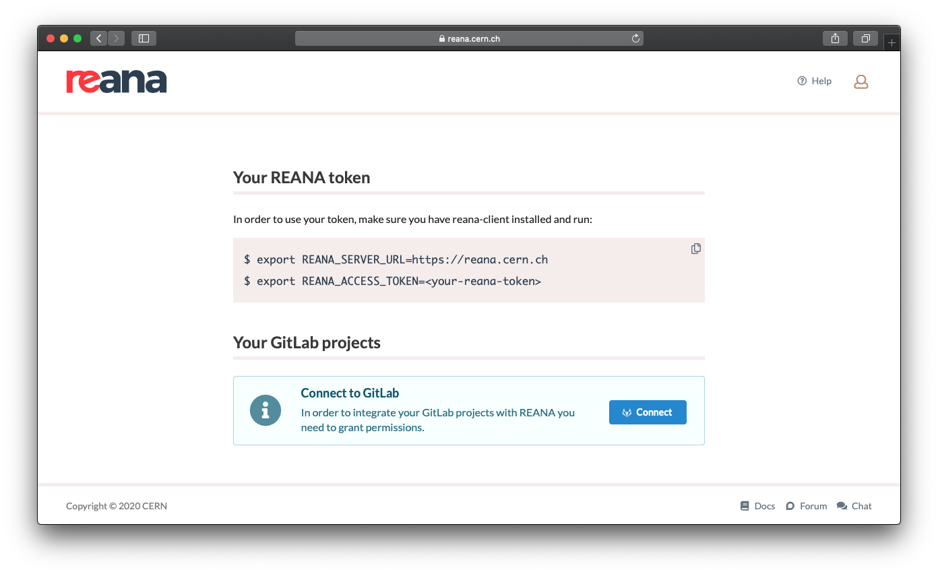This screenshot has height=574, width=938.
Task: Open a new browser tab
Action: (x=891, y=41)
